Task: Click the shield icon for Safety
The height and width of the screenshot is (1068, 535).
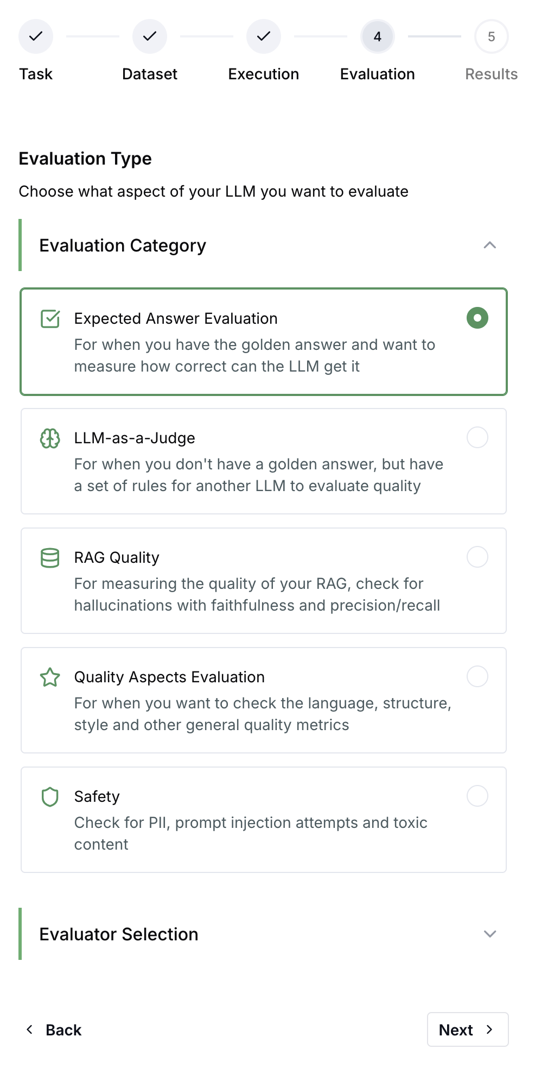Action: [50, 797]
